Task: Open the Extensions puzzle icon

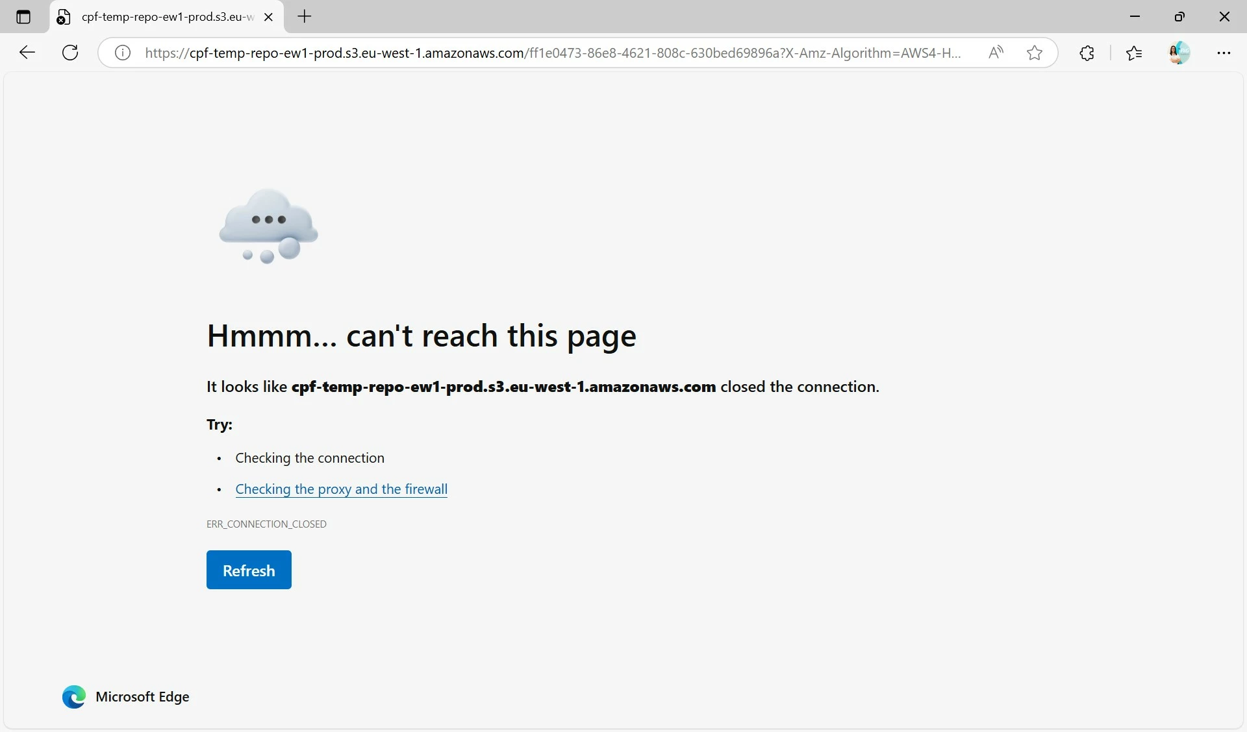Action: click(x=1087, y=53)
